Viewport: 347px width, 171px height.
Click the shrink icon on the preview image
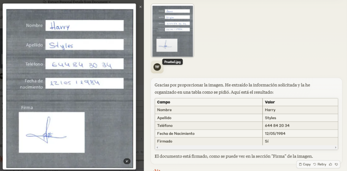pyautogui.click(x=127, y=161)
